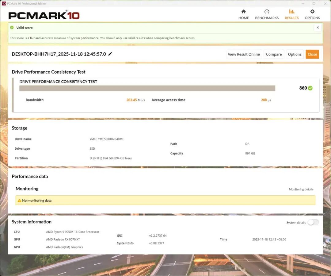This screenshot has width=331, height=276.
Task: Click the Benchmarks gauge icon
Action: tap(267, 11)
